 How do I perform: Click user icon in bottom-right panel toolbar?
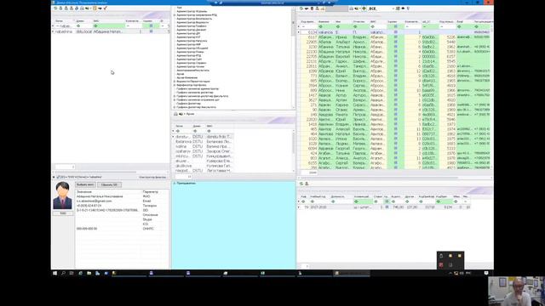coord(307,184)
